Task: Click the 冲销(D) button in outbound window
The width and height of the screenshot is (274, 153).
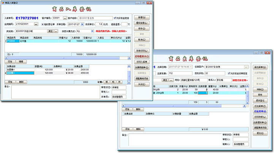Action: pos(260,89)
